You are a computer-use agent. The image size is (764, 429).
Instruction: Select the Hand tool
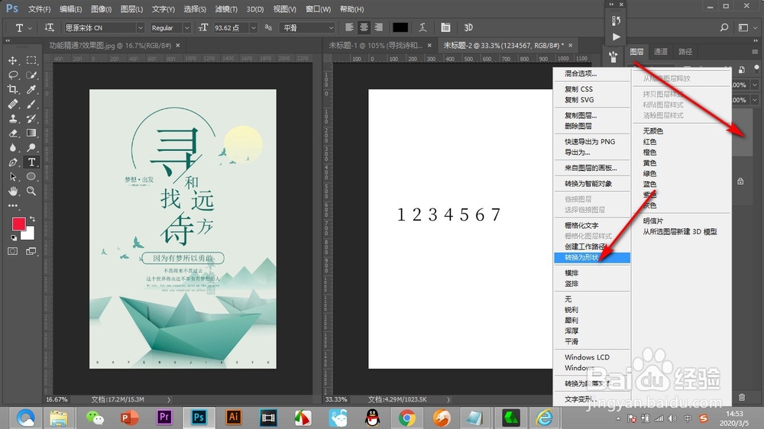13,192
